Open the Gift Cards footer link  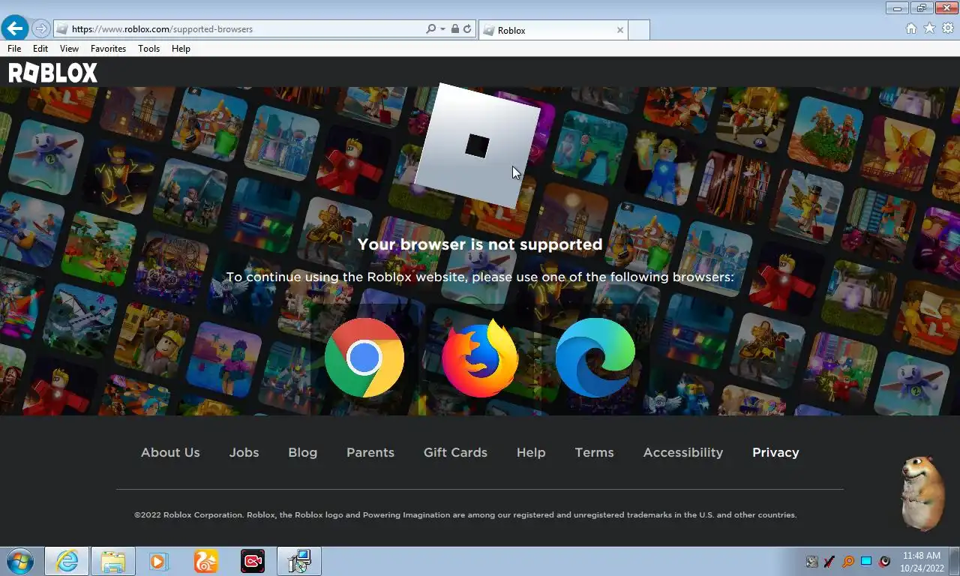point(455,452)
